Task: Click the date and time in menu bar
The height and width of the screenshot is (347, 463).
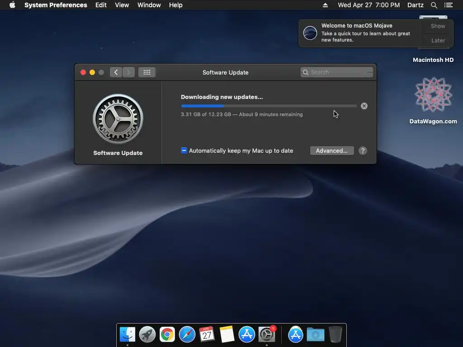Action: 369,5
